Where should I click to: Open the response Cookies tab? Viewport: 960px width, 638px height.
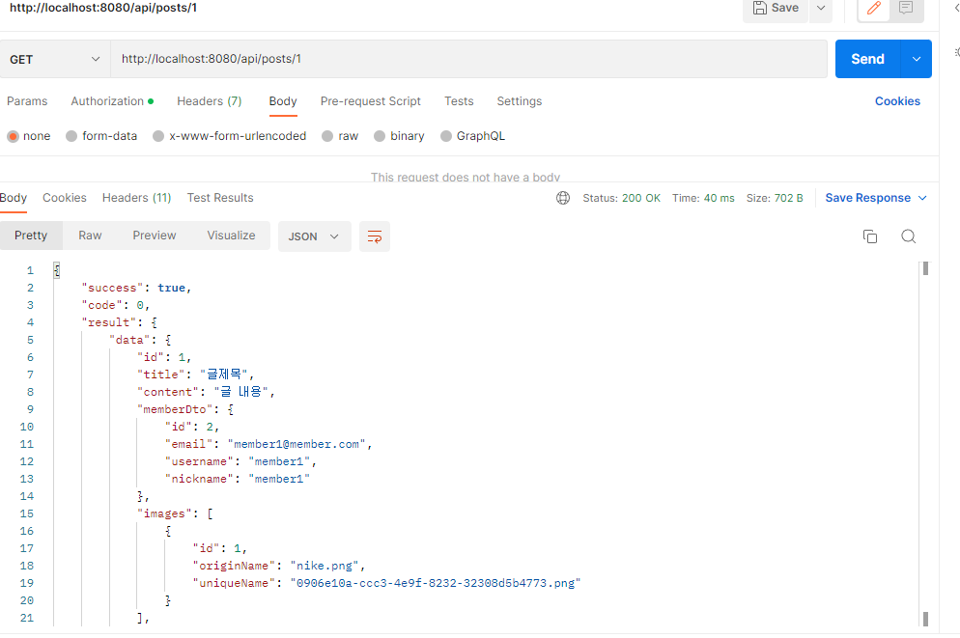click(x=65, y=198)
